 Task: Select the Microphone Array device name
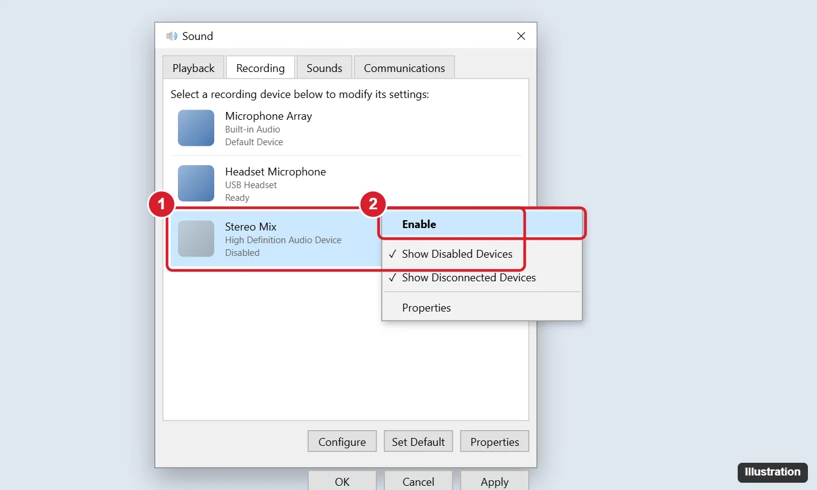coord(269,116)
